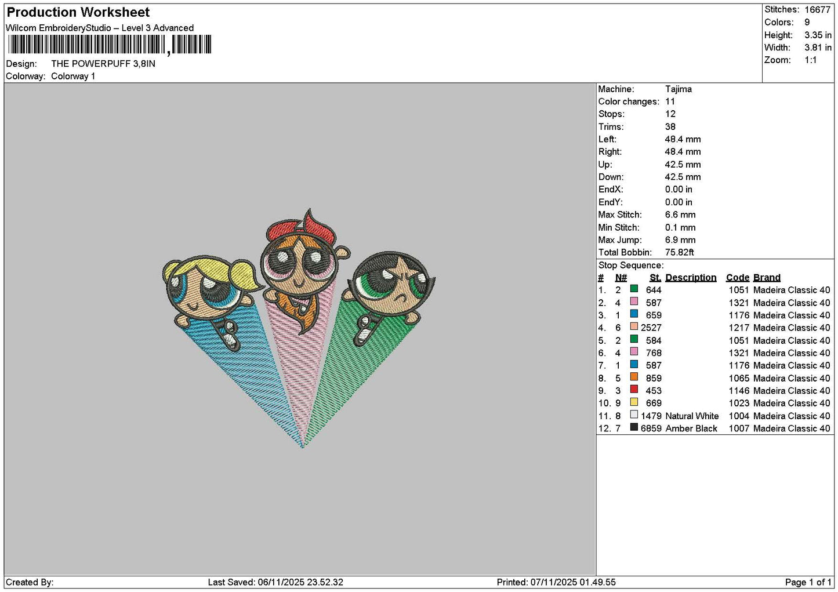Screen dimensions: 838x592
Task: Click the barcode under the worksheet title
Action: [110, 45]
